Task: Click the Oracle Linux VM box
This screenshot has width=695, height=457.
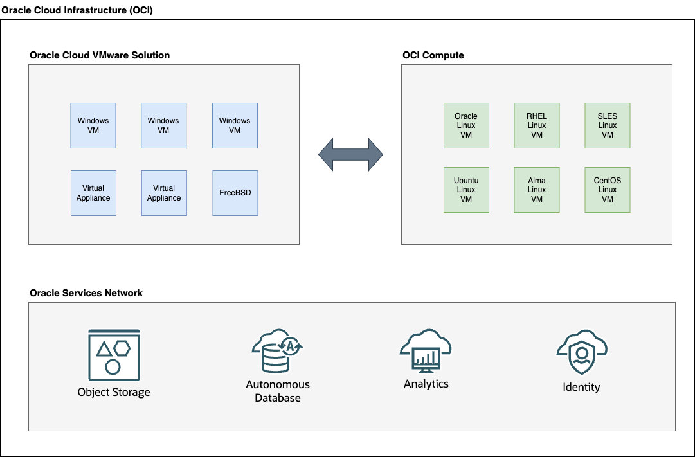Action: (x=466, y=125)
